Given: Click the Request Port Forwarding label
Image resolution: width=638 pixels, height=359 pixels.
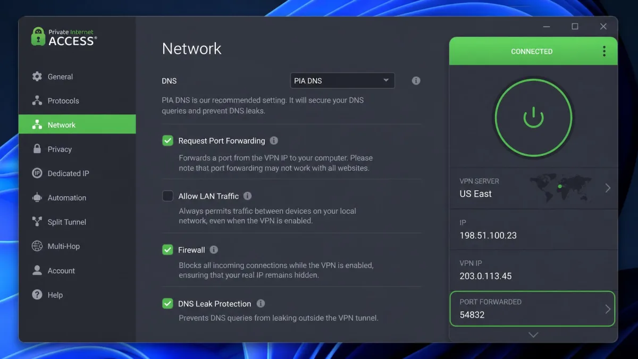Looking at the screenshot, I should pos(222,141).
